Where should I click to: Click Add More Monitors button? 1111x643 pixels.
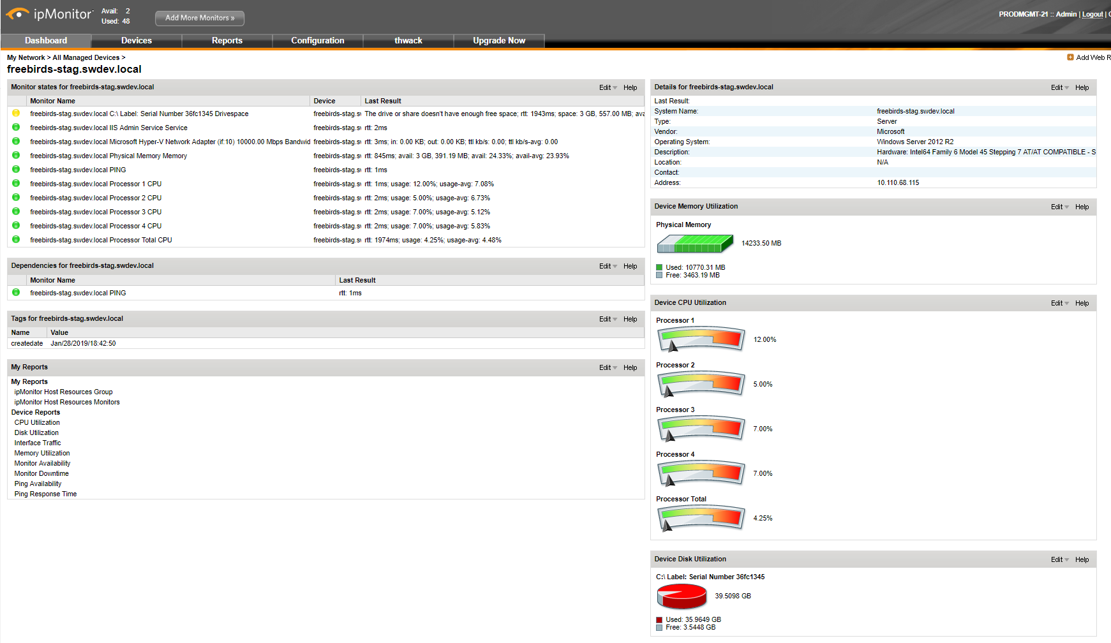click(200, 18)
